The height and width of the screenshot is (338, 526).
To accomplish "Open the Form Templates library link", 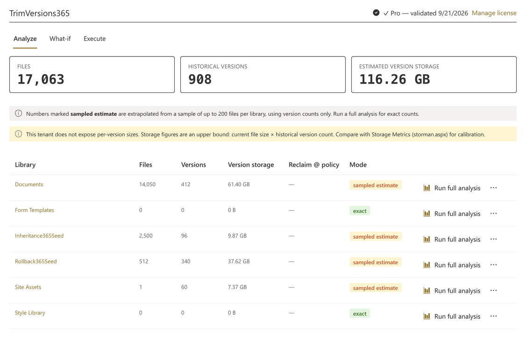I will point(34,210).
